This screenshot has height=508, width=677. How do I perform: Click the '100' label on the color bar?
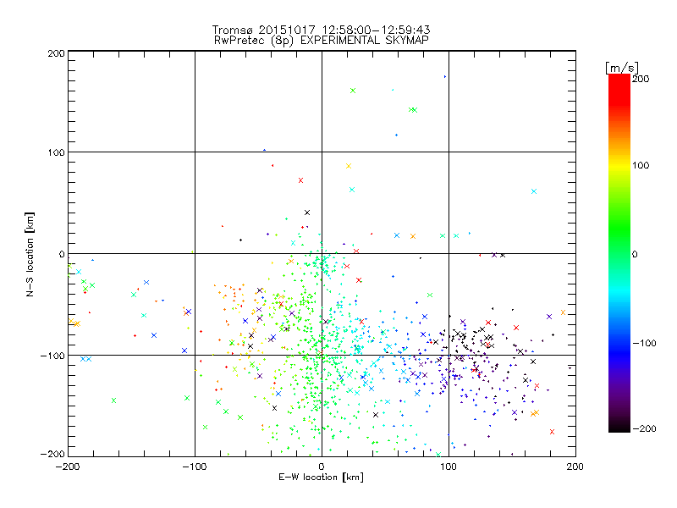(641, 165)
